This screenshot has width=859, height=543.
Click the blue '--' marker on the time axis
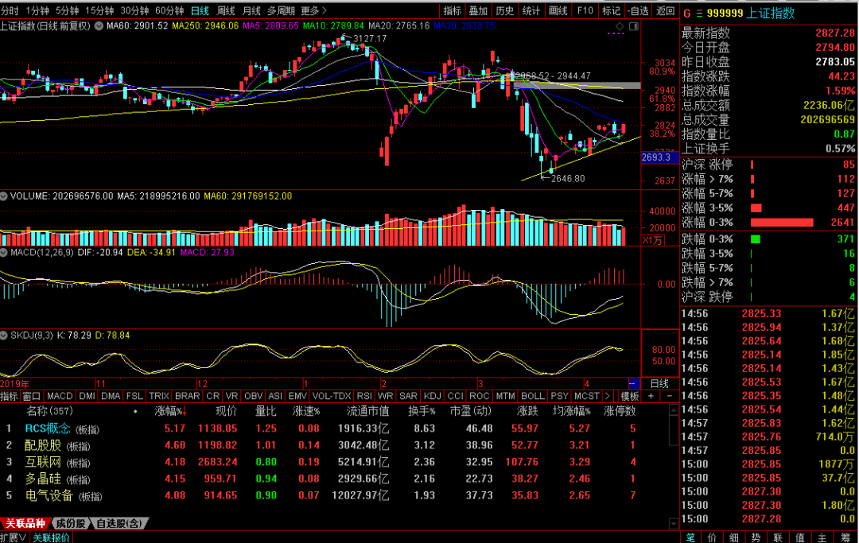pyautogui.click(x=634, y=383)
